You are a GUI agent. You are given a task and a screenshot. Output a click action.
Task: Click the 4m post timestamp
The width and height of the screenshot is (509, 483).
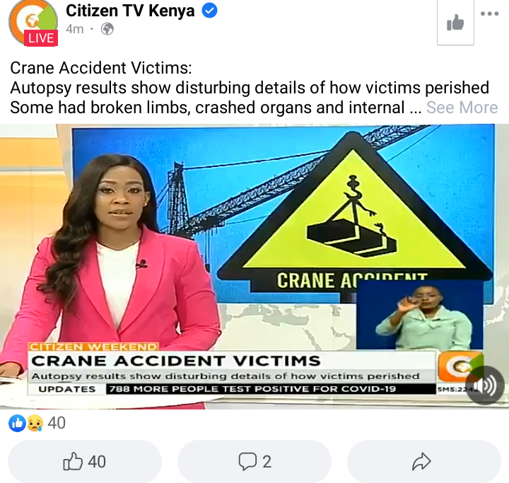[x=75, y=29]
